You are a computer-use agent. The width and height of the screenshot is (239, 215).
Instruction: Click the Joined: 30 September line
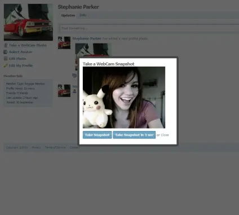point(20,102)
